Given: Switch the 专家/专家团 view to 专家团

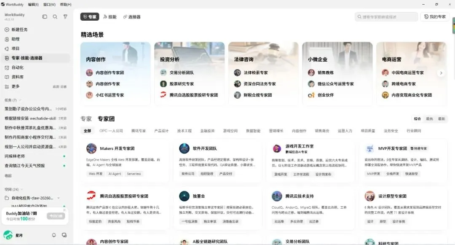Looking at the screenshot, I should pyautogui.click(x=106, y=119).
